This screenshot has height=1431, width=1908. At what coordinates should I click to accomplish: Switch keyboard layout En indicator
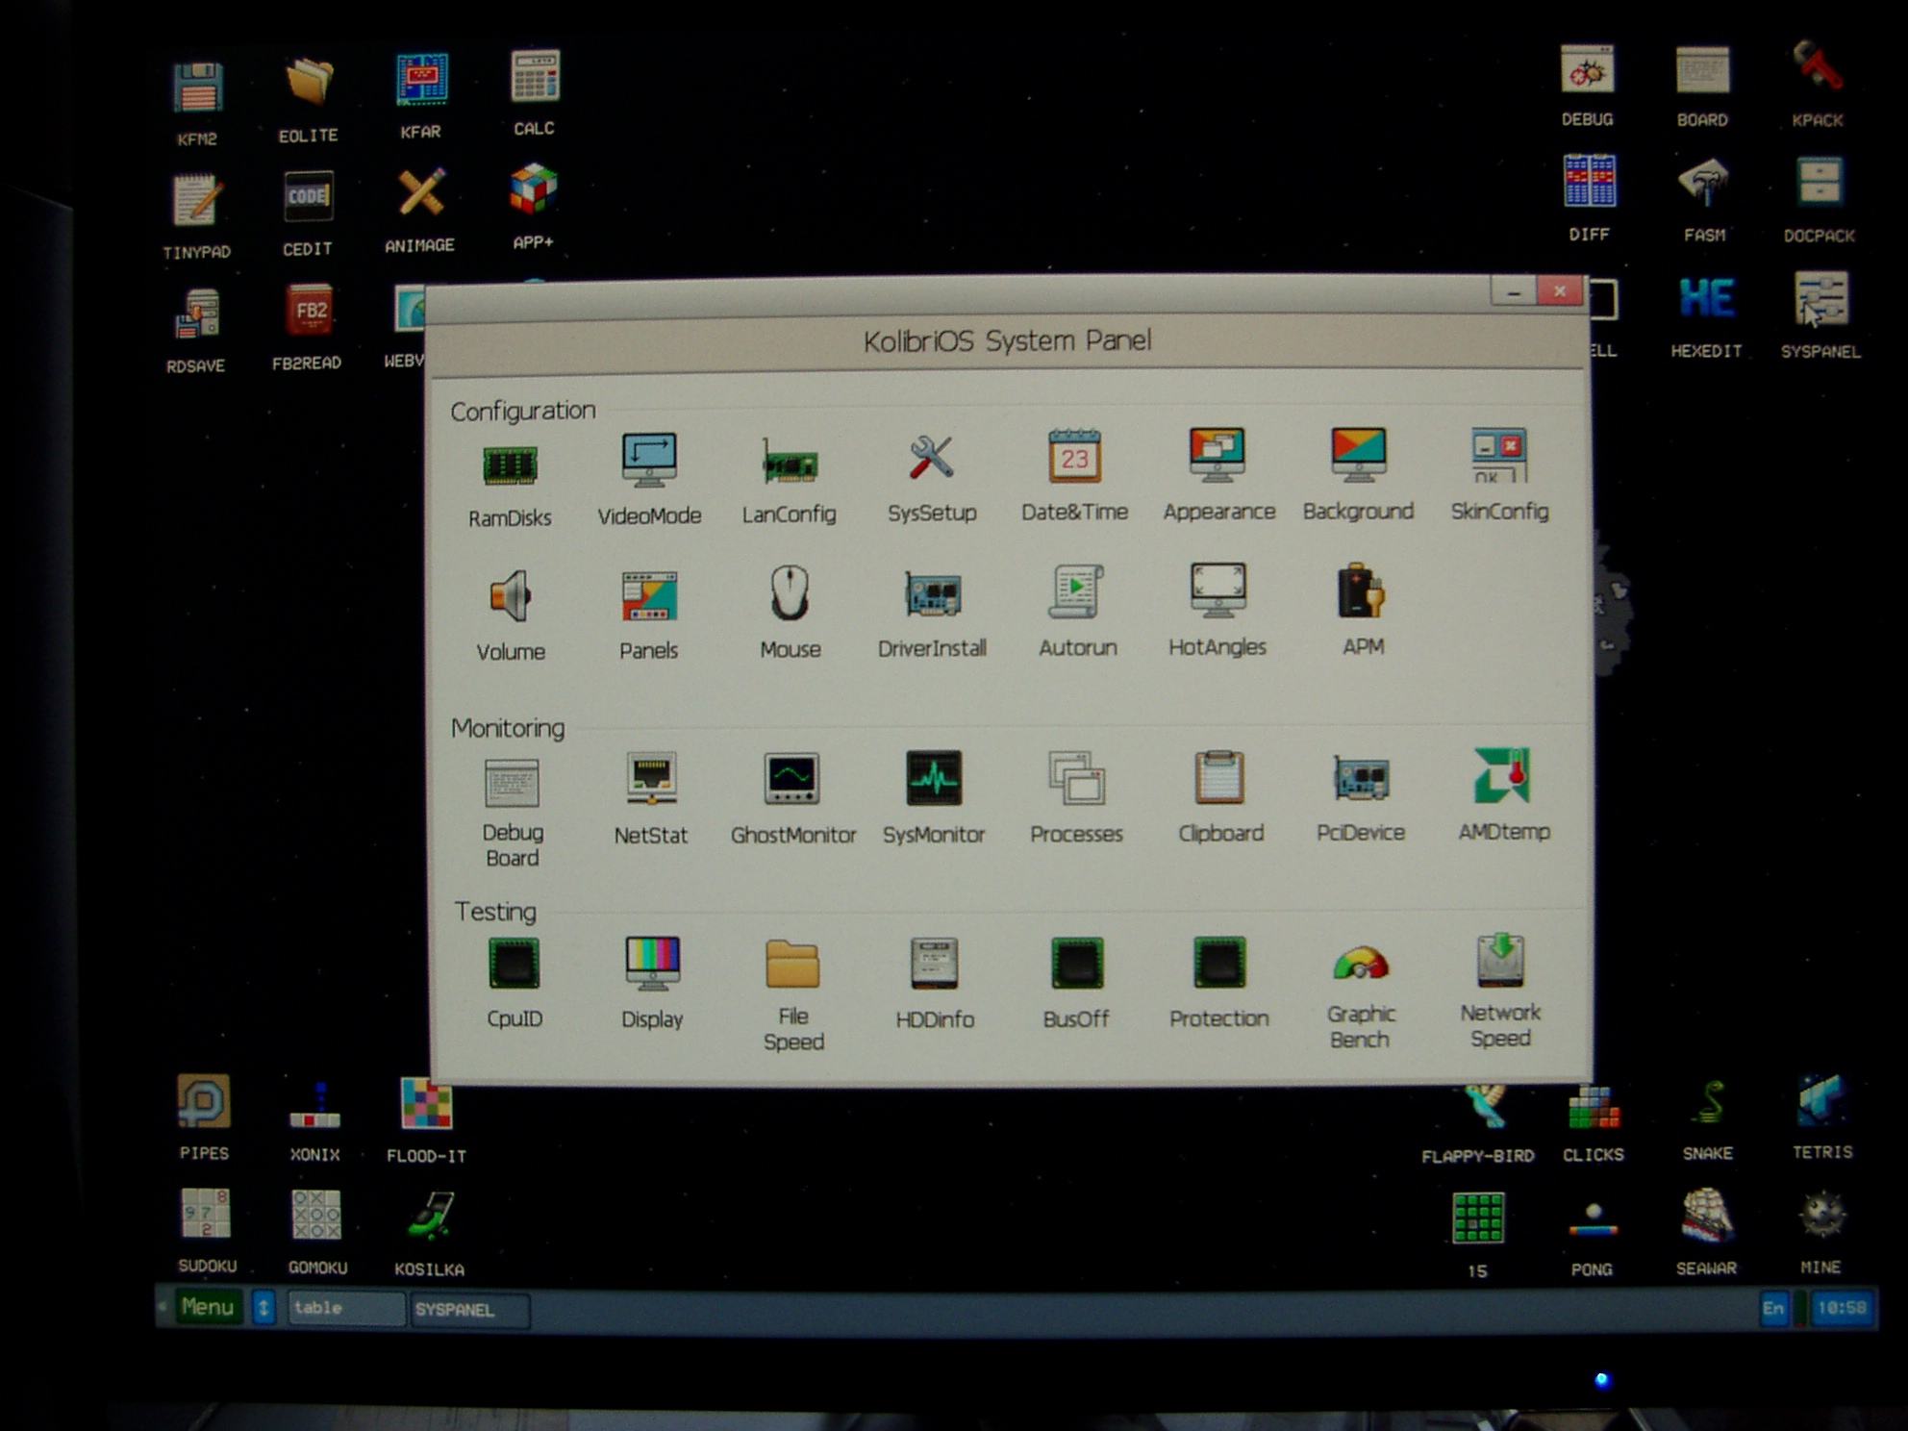coord(1773,1308)
